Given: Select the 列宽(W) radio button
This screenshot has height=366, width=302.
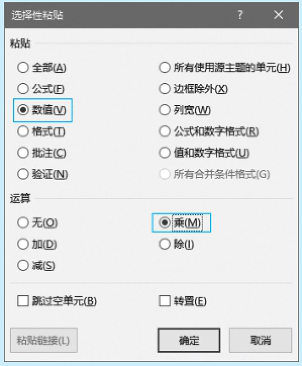Looking at the screenshot, I should point(164,110).
